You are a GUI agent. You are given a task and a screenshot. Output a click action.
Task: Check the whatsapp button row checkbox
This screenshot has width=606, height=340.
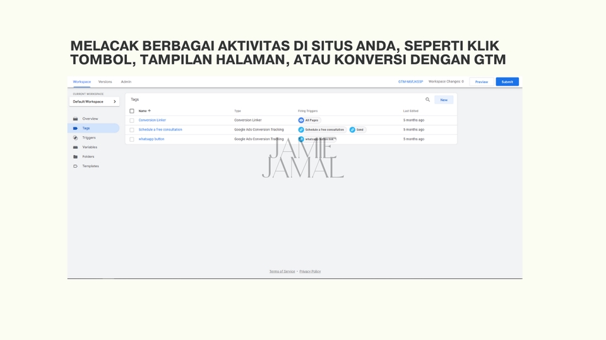[x=132, y=139]
